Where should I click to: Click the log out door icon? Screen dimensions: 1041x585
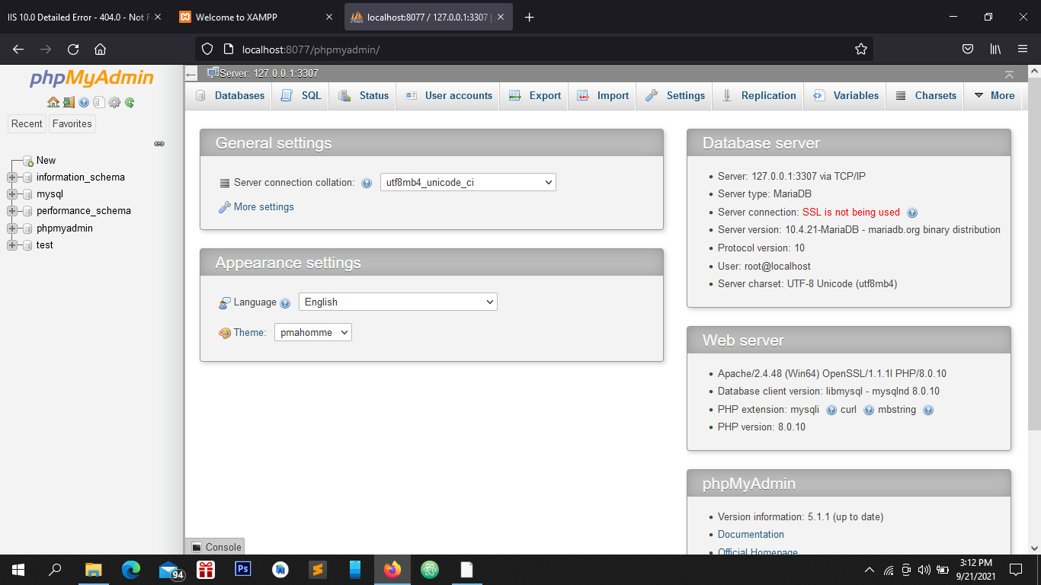69,102
